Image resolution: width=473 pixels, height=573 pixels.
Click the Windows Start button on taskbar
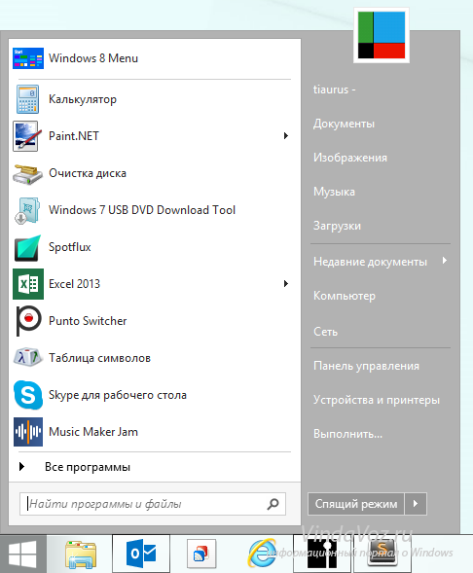[22, 554]
